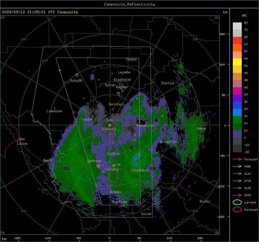
Task: Click the light gray 80–70 dBZ swatch
Action: [237, 26]
